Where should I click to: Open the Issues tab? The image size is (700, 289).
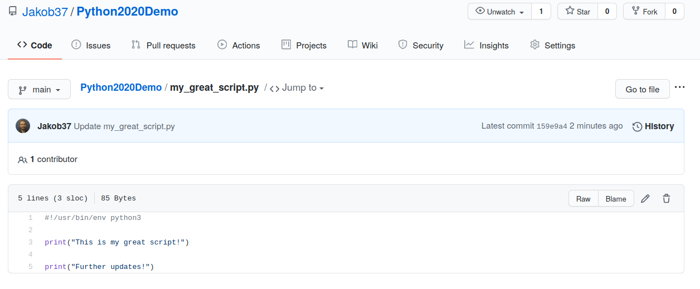91,45
